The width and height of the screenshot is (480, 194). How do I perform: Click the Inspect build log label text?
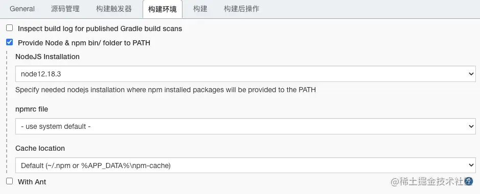100,29
